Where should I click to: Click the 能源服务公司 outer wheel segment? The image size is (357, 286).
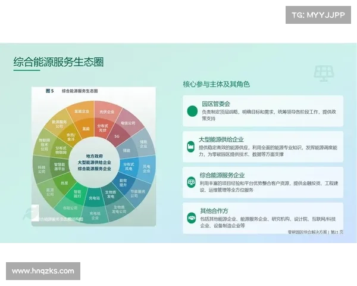pyautogui.click(x=59, y=124)
